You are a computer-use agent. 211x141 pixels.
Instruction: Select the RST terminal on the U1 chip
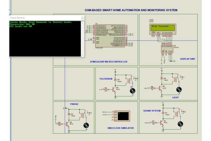130,46
